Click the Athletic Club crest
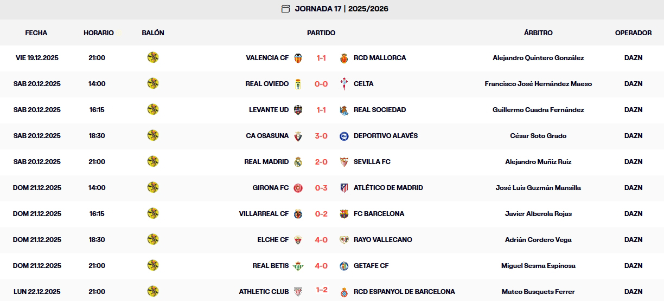Viewport: 664px width, 301px height. 298,292
